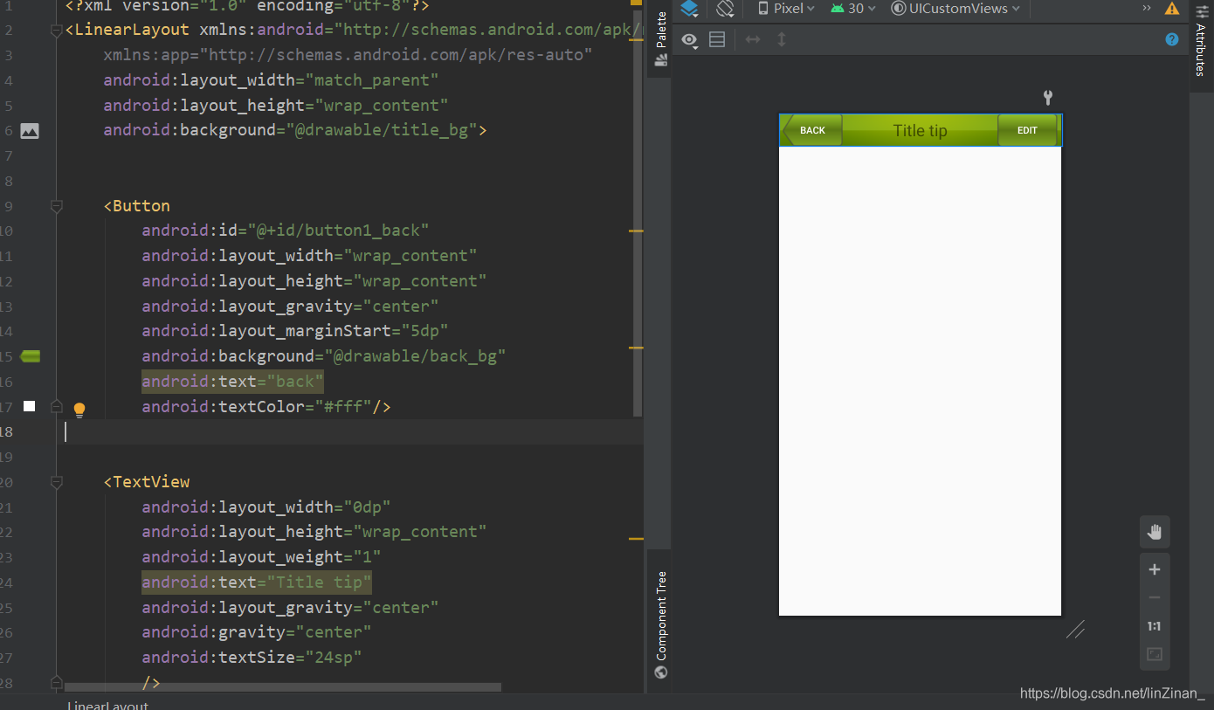The width and height of the screenshot is (1214, 710).
Task: Click the image gutter icon on line 6
Action: tap(30, 131)
